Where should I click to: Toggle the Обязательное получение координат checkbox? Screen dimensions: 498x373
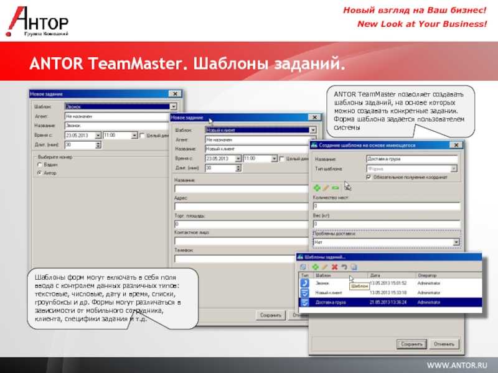coord(369,177)
